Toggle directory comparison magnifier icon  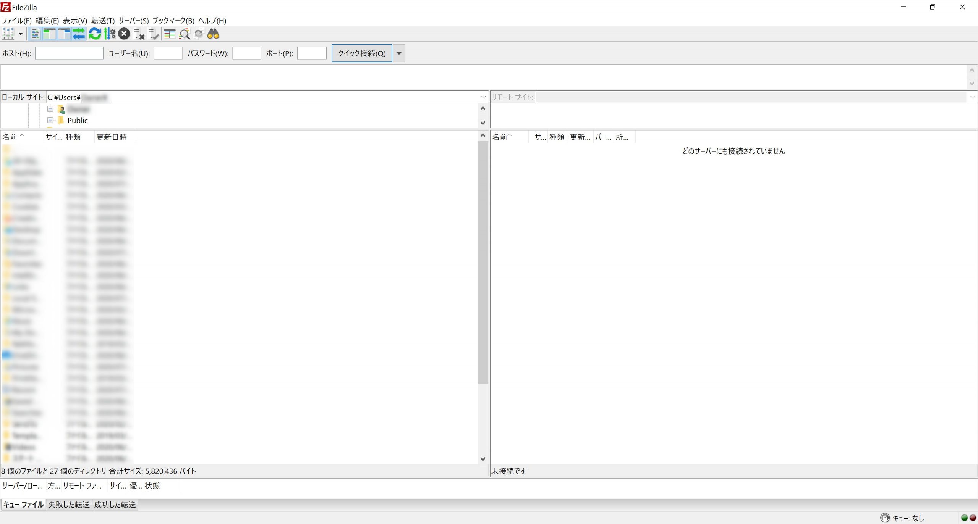coord(185,34)
